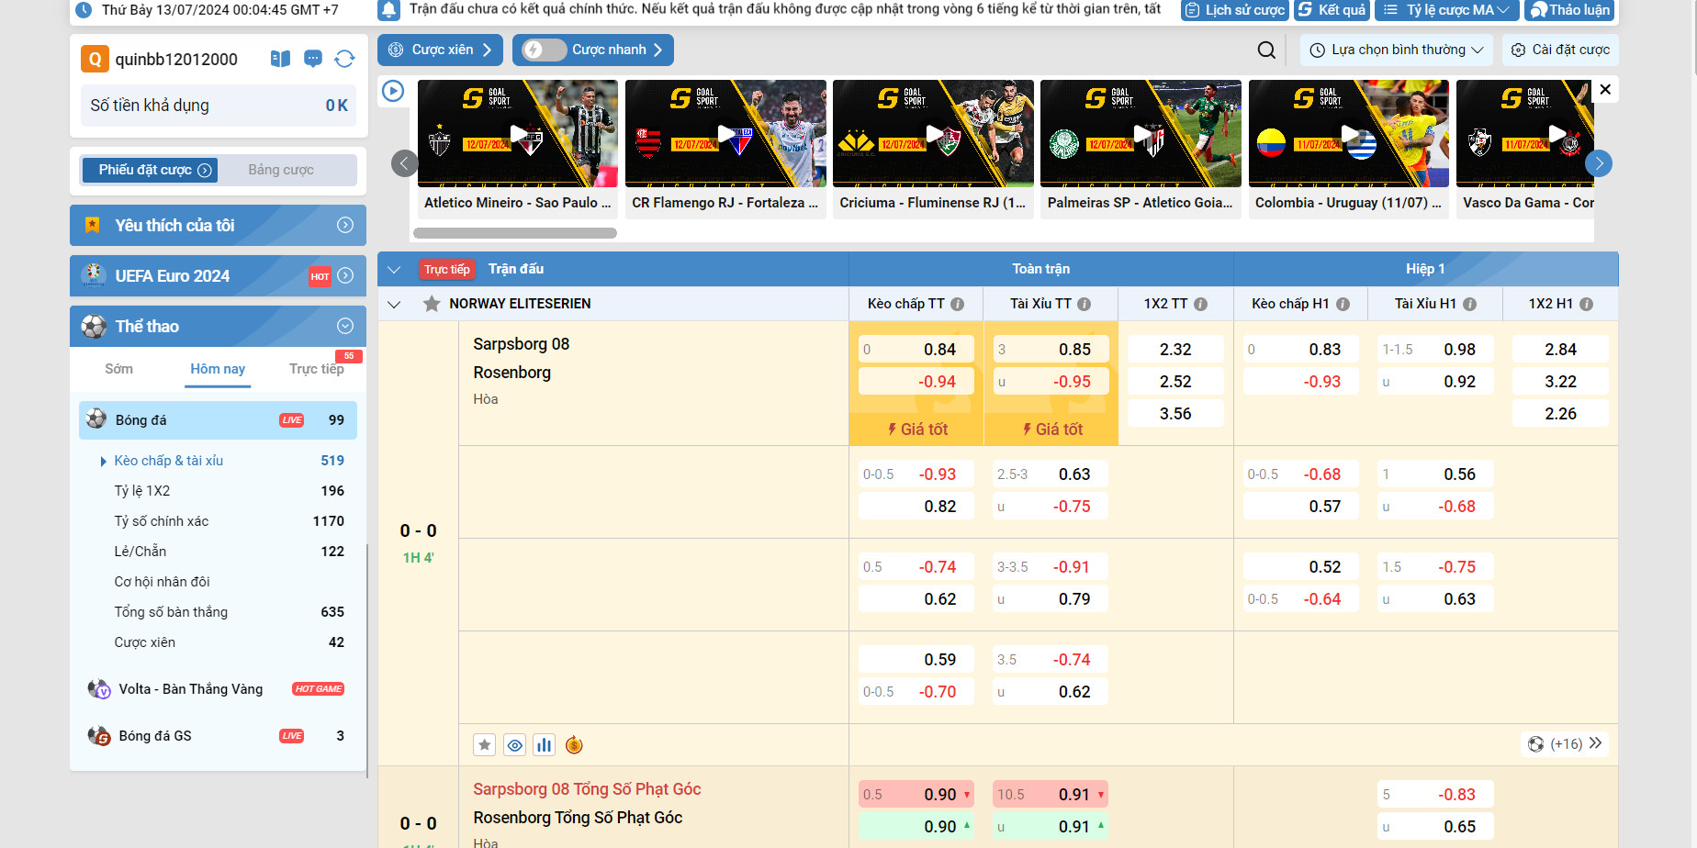This screenshot has width=1697, height=848.
Task: Star the NORWAY ELITESERIEN league
Action: pyautogui.click(x=432, y=304)
